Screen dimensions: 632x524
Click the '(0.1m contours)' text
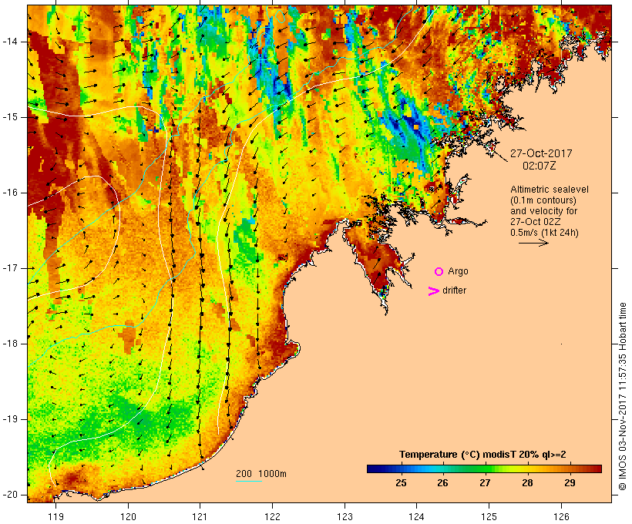(x=543, y=200)
